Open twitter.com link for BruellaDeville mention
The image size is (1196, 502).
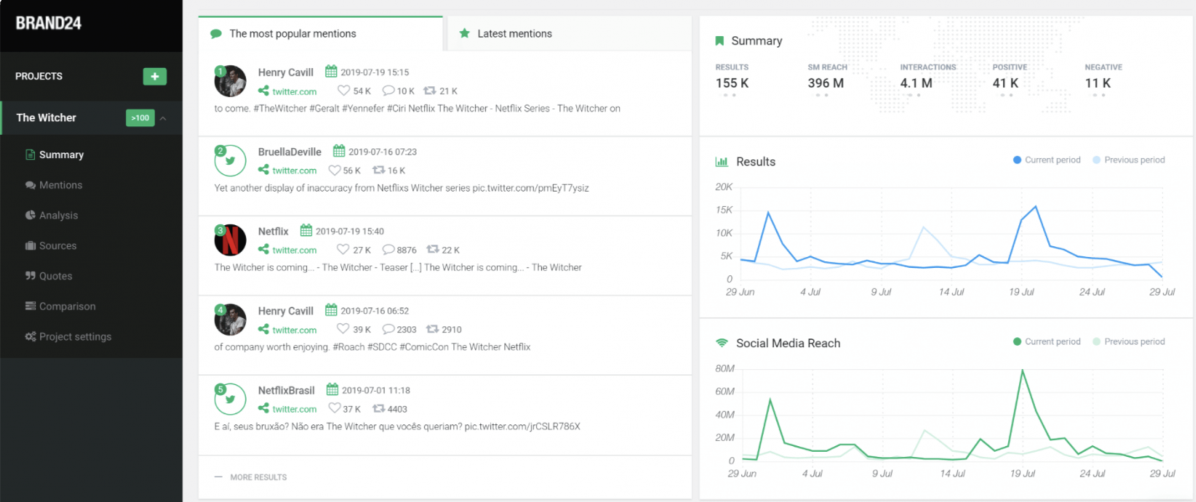pos(294,171)
